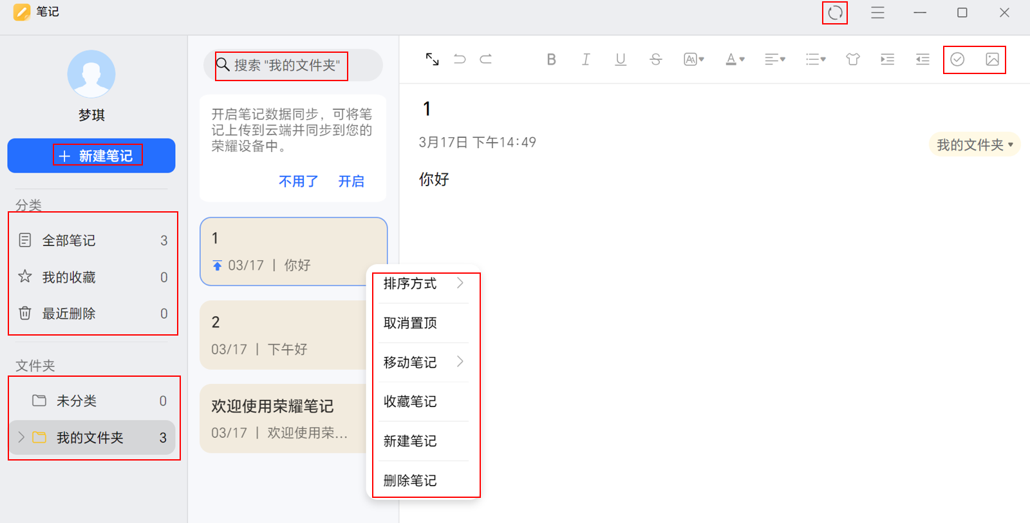Open the 我的文件夹 folder dropdown in the note header
The image size is (1030, 523).
pos(975,145)
